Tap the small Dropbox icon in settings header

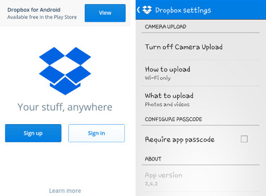click(147, 10)
